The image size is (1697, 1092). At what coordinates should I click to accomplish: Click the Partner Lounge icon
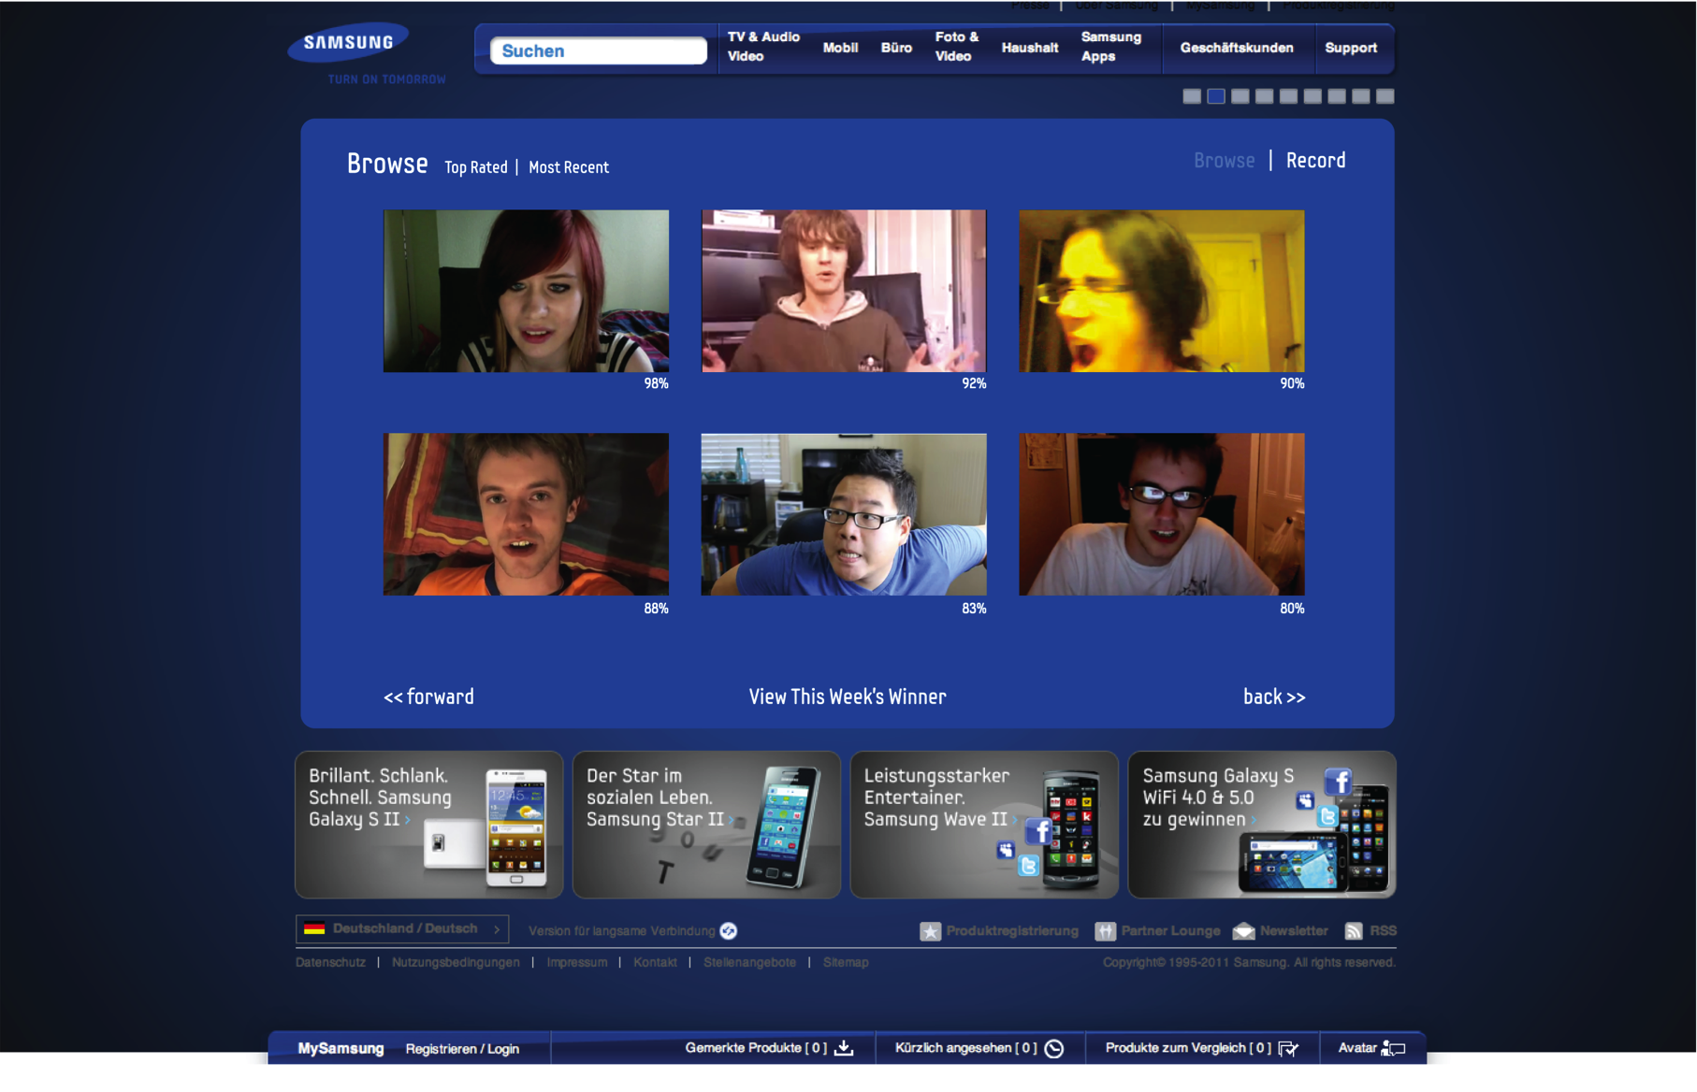point(1105,931)
